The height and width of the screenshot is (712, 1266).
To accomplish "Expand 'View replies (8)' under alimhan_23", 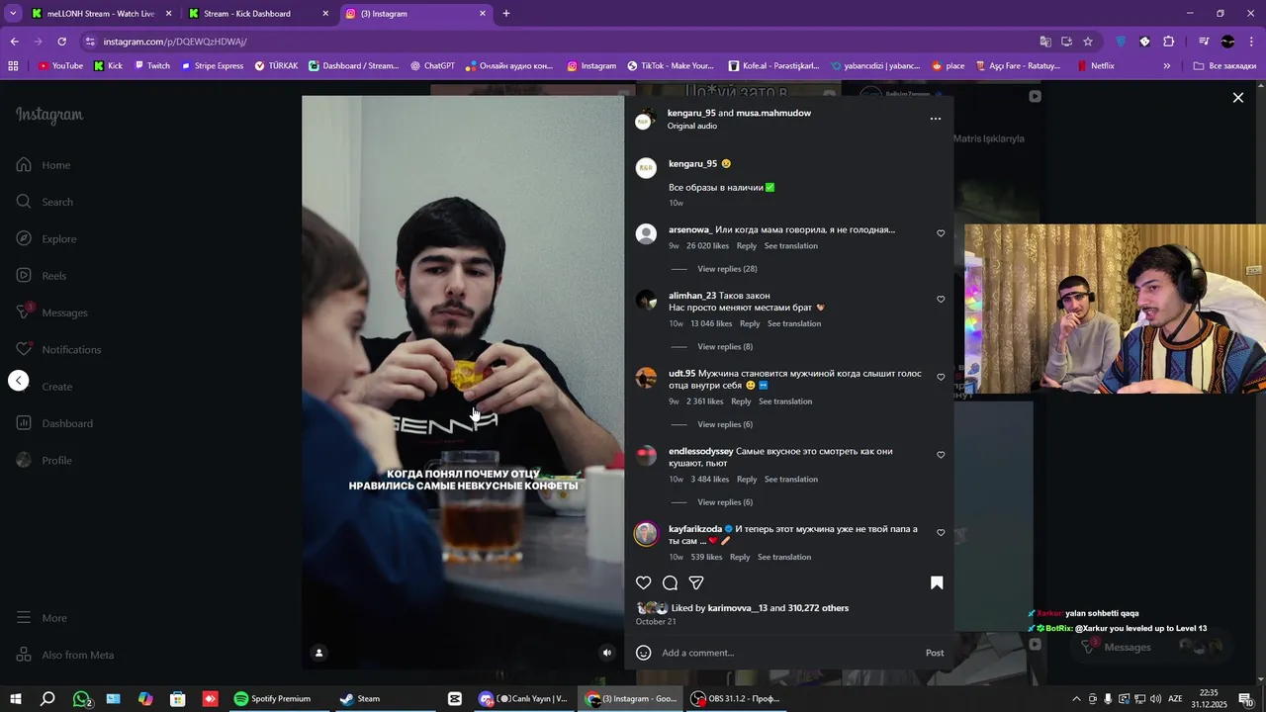I will click(725, 347).
